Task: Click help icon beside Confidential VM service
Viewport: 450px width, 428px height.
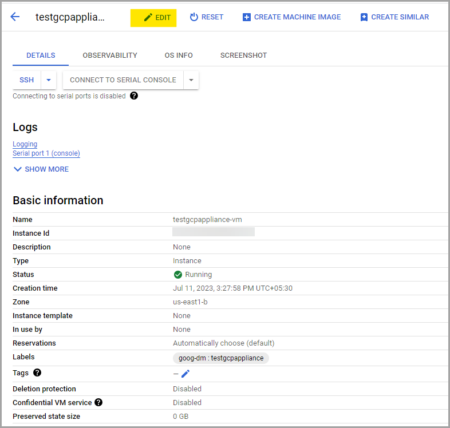Action: coord(98,402)
